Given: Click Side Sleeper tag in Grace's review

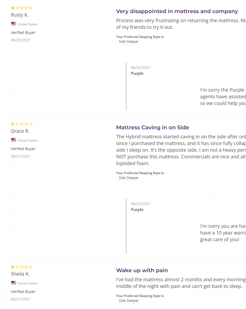Looking at the screenshot, I should (129, 178).
